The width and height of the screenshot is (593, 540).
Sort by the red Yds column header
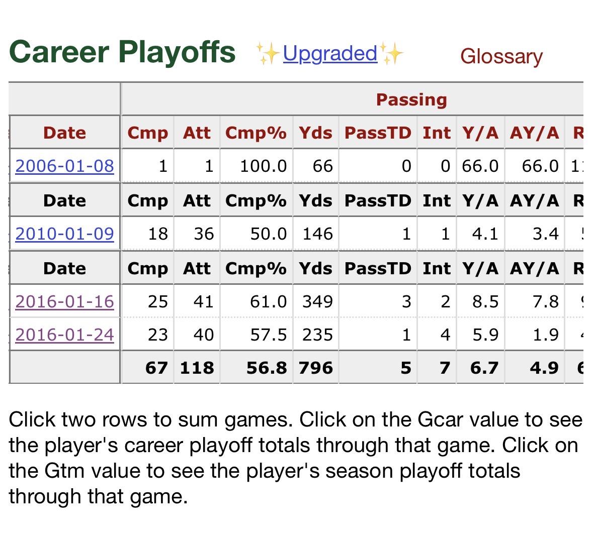click(x=315, y=133)
